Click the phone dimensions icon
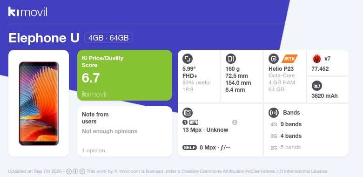Image resolution: width=363 pixels, height=177 pixels. click(x=230, y=59)
